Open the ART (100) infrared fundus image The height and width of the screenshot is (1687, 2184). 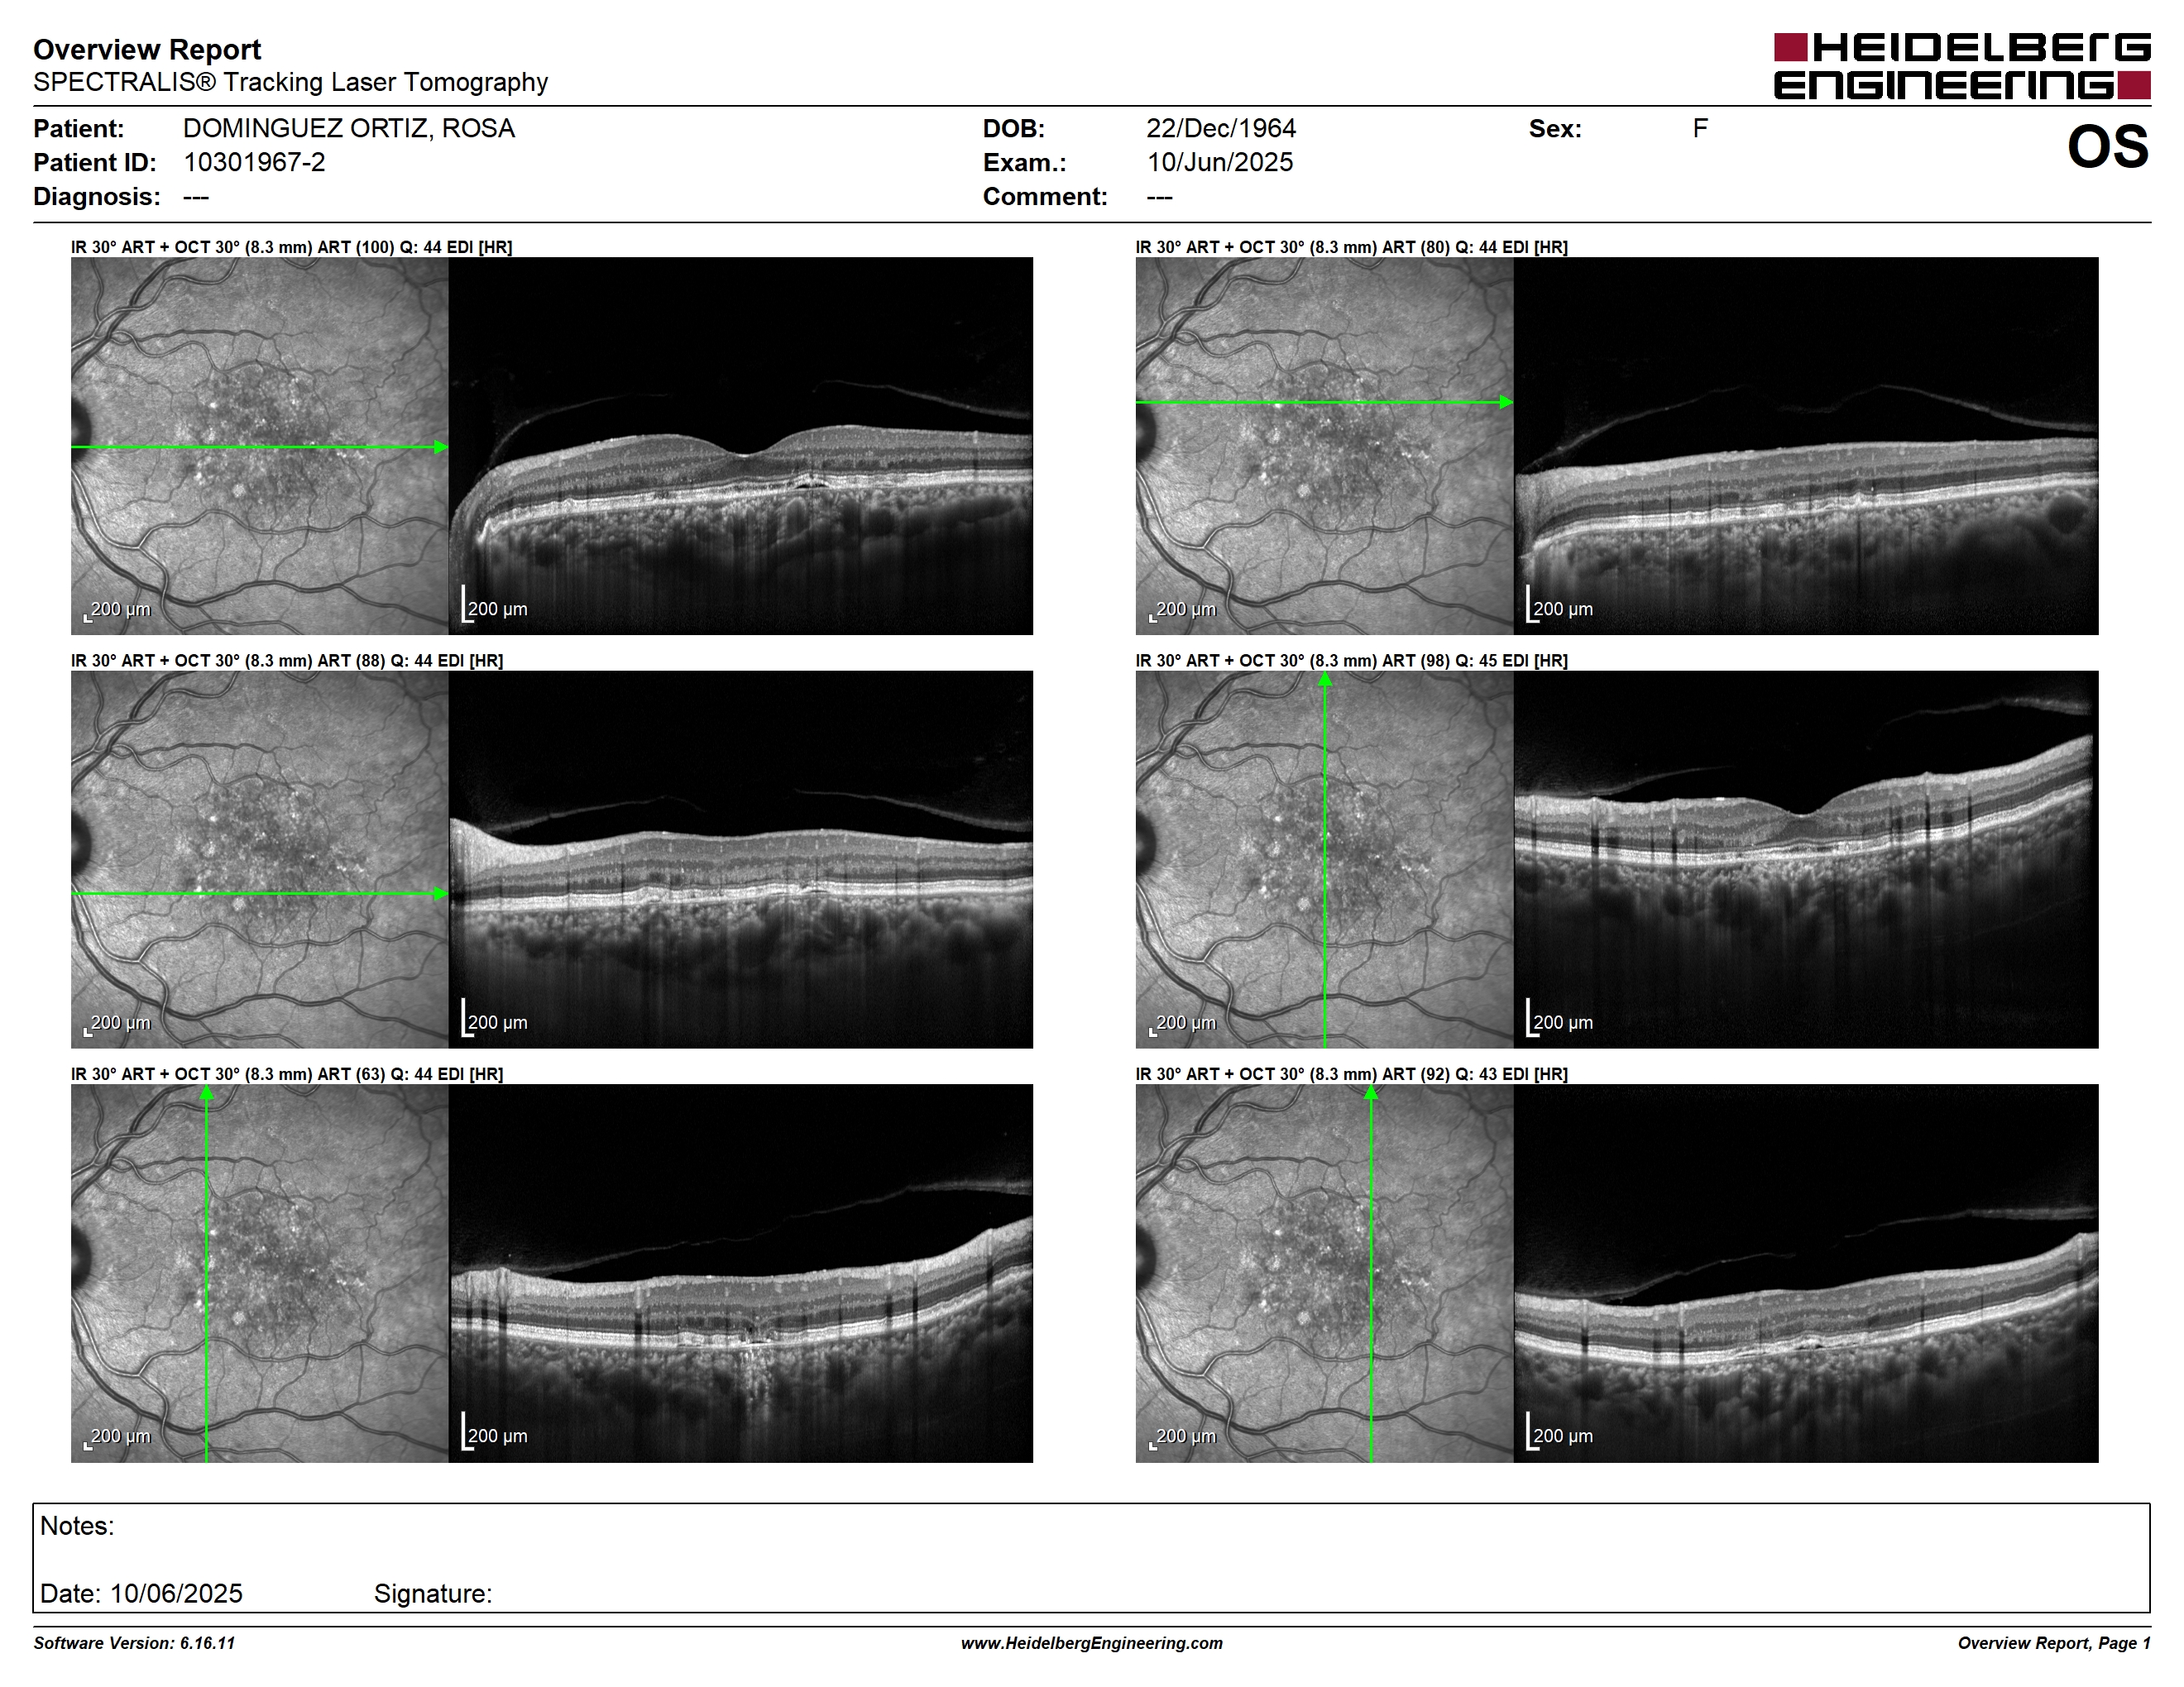tap(260, 446)
